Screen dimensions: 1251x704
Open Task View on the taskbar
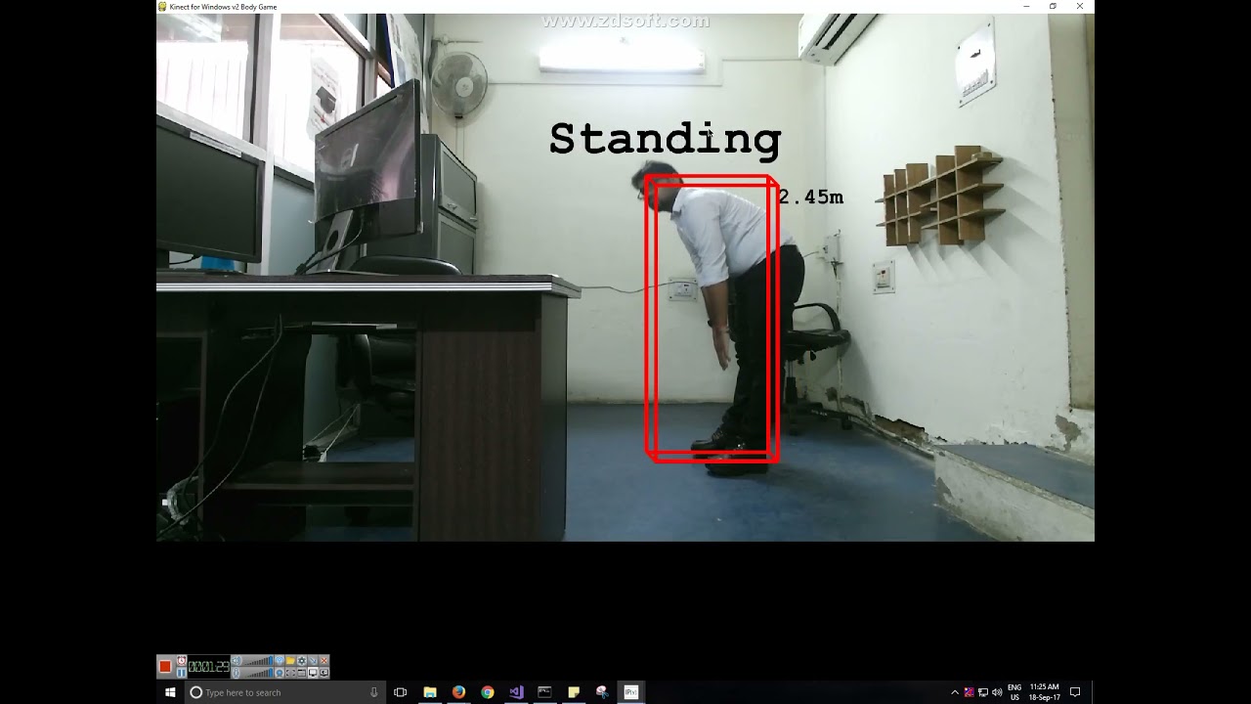coord(400,692)
